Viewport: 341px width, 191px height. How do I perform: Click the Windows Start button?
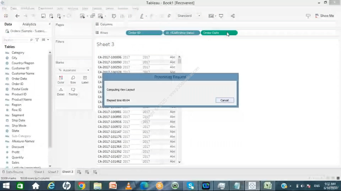[x=6, y=186]
